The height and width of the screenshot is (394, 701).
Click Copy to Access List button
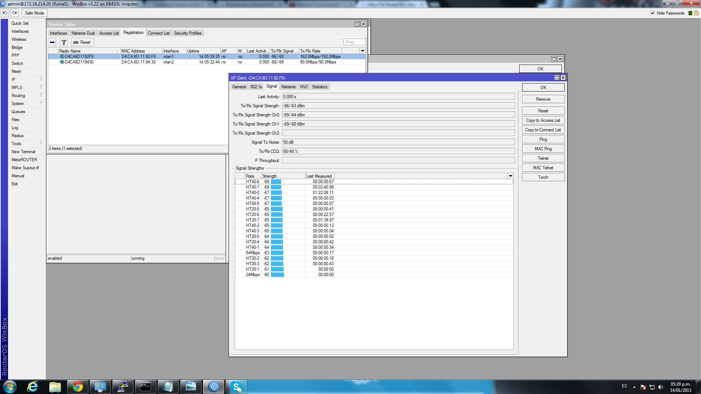tap(543, 120)
